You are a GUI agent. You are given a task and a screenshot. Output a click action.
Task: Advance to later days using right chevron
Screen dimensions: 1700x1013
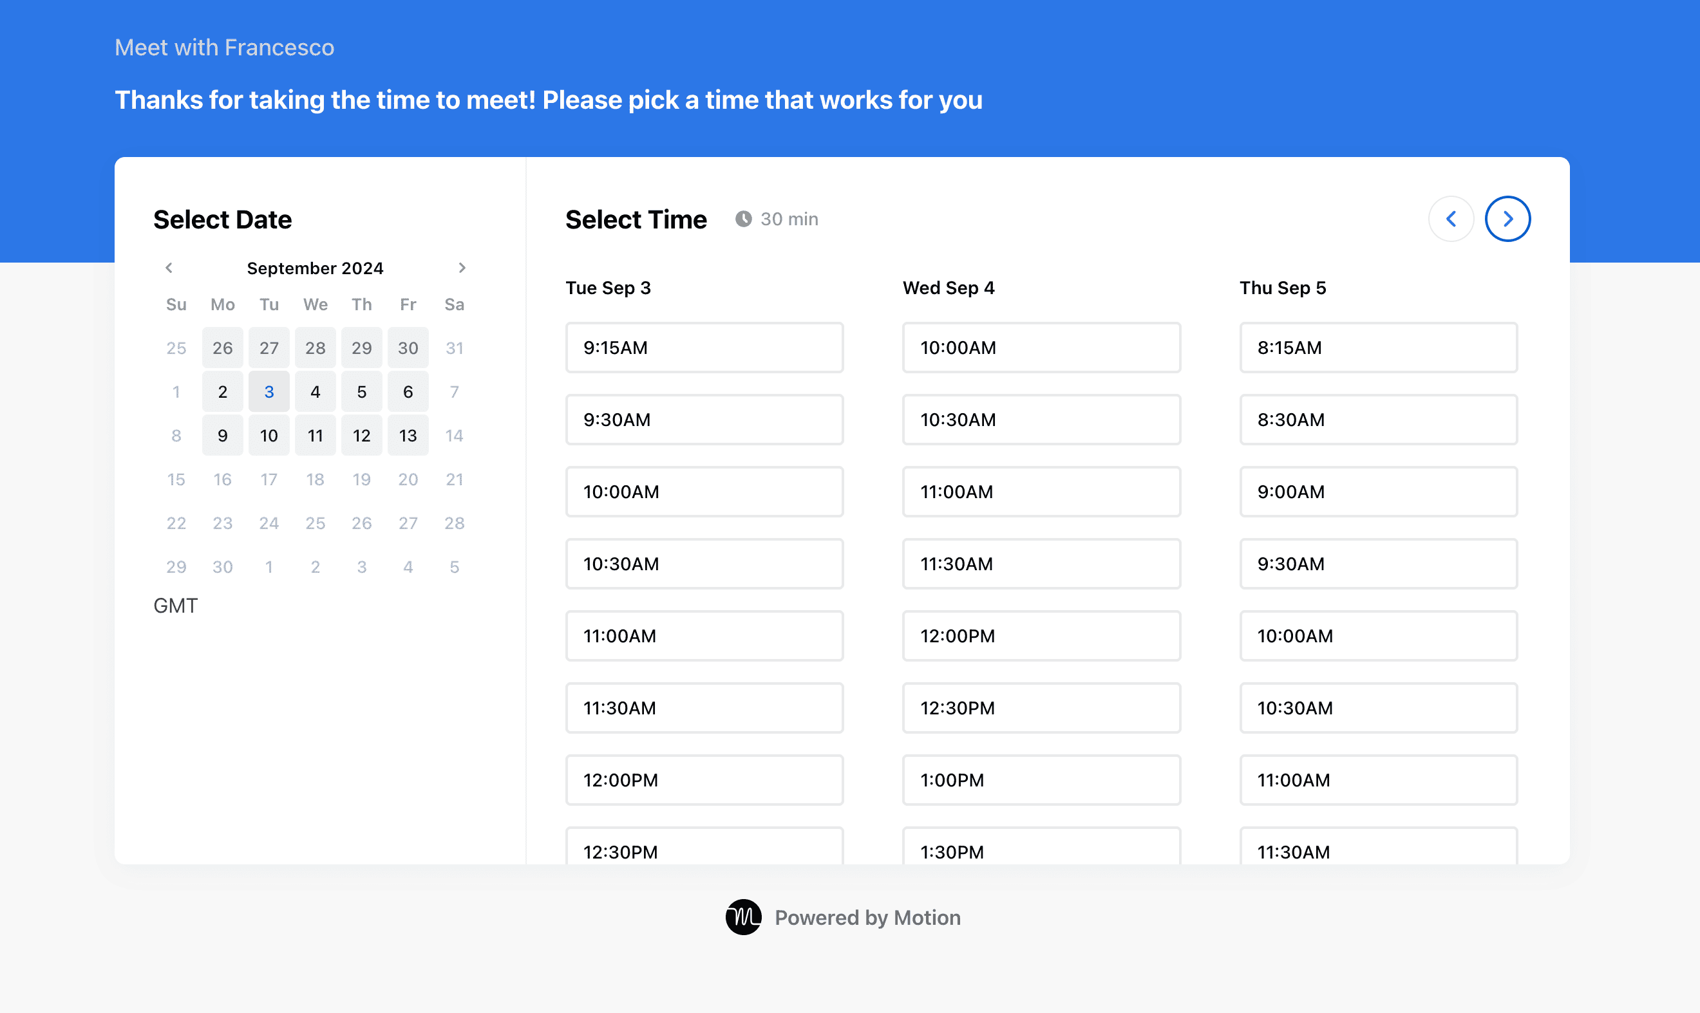1507,218
